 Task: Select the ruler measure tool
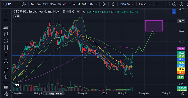[6, 70]
